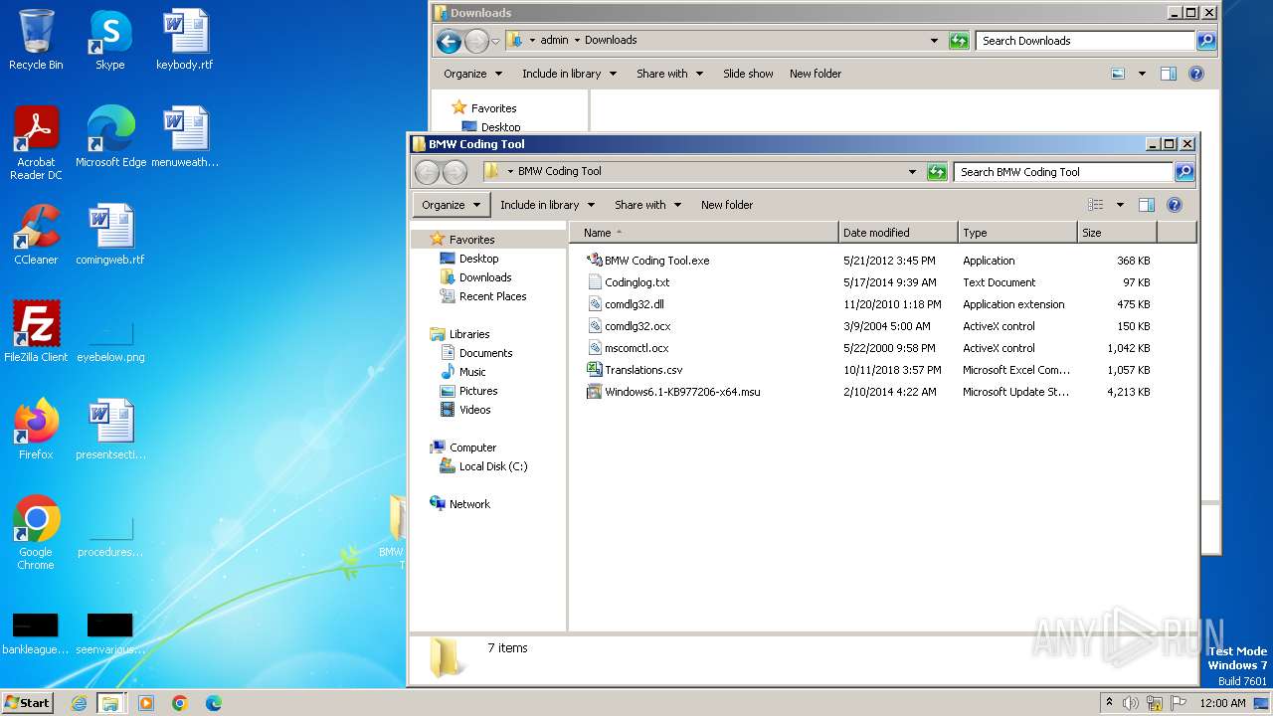
Task: Expand Organize menu in BMW Coding Tool window
Action: 451,205
